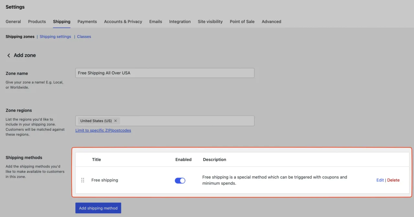Disable the Free shipping toggle
Screen dimensions: 414x217
[x=180, y=180]
